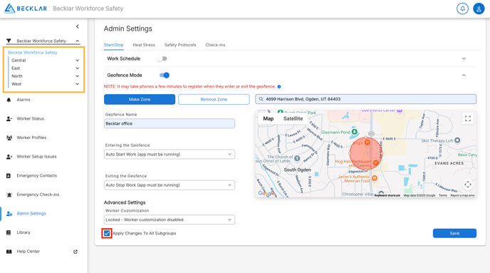Viewport: 490px width, 273px height.
Task: Click the Glasmann Pond park marker
Action: point(355,132)
